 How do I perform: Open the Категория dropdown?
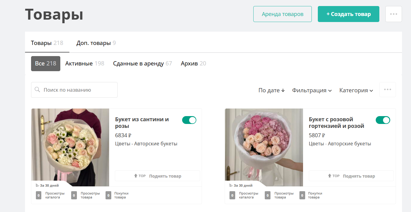coord(356,90)
